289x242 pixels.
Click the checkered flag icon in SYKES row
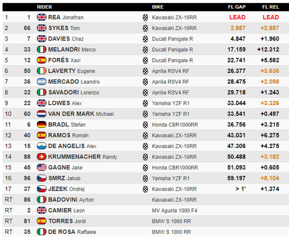145,28
